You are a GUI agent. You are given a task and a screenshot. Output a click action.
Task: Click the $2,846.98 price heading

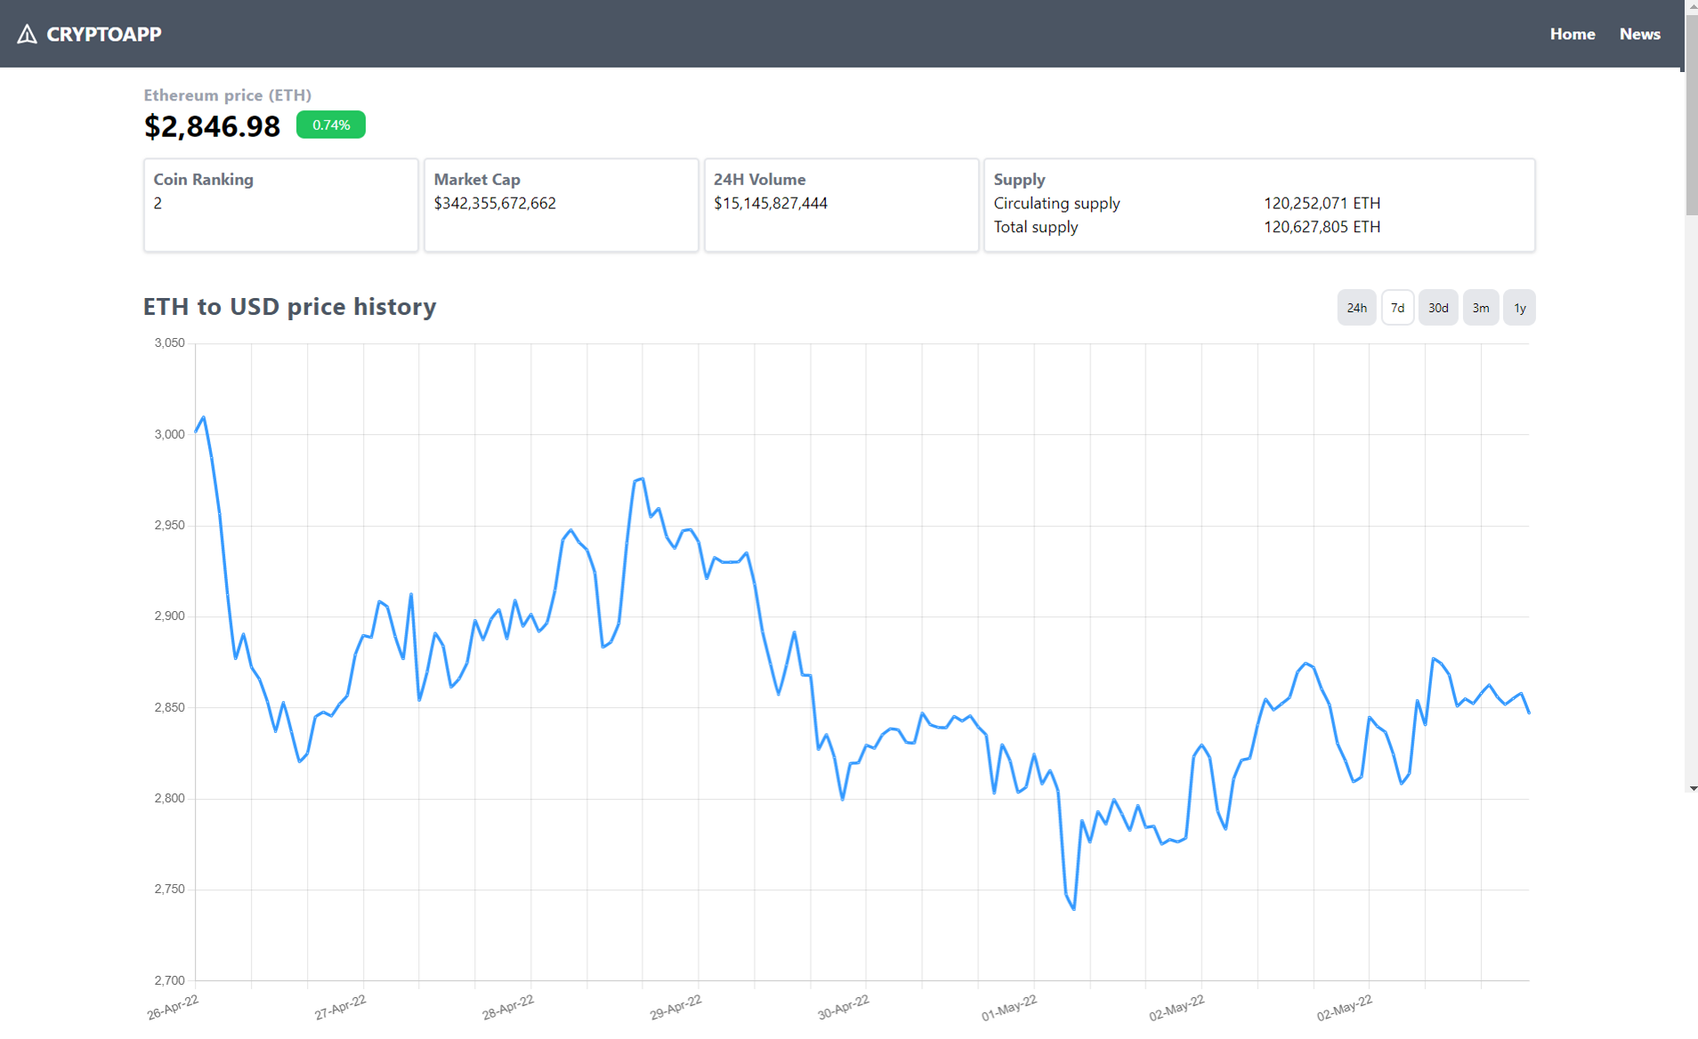click(x=212, y=126)
